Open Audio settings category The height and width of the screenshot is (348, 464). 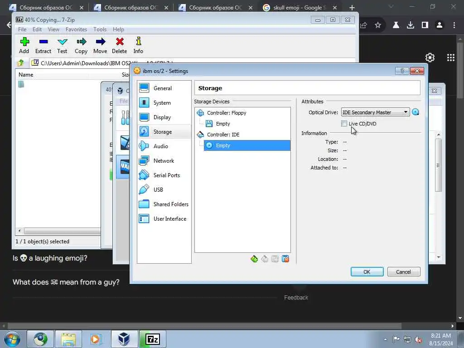pos(164,146)
